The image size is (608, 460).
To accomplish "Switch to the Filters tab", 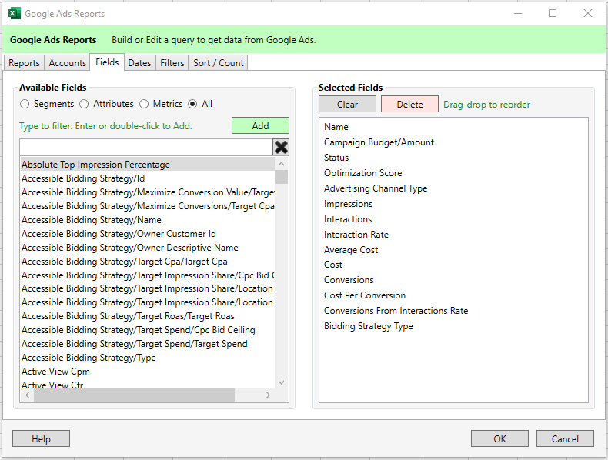I will click(172, 63).
